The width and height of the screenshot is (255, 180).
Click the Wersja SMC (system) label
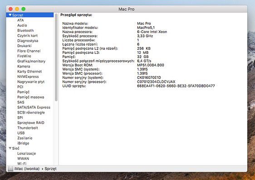click(81, 69)
